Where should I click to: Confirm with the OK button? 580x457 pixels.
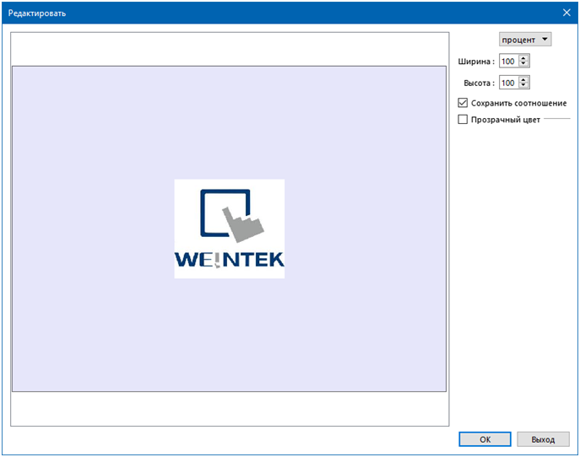485,439
